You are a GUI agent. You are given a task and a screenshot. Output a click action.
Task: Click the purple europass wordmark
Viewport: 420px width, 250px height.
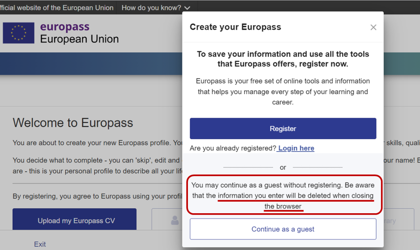[x=65, y=27]
